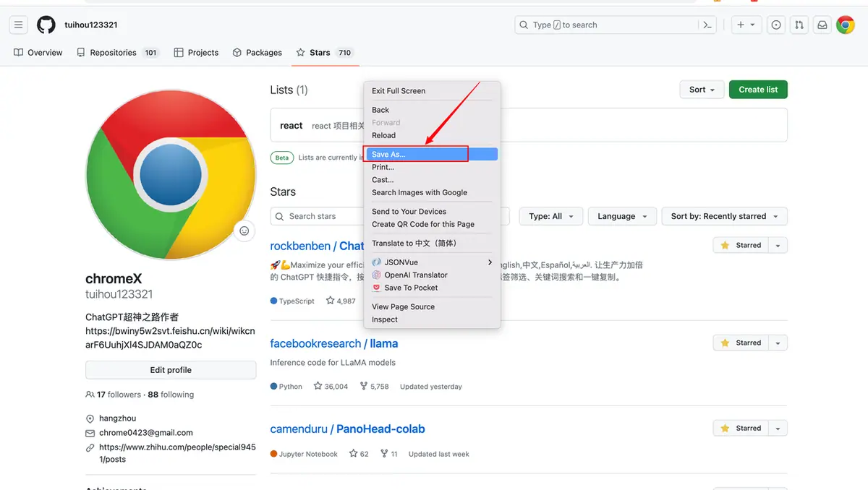This screenshot has width=868, height=490.
Task: Click the Chrome avatar in top-right corner
Action: (x=846, y=25)
